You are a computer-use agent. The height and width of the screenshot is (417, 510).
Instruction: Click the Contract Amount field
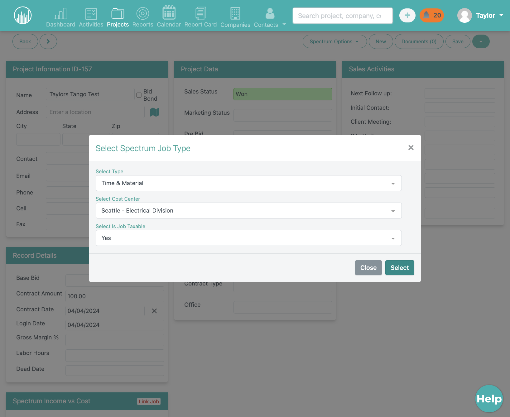click(x=115, y=296)
